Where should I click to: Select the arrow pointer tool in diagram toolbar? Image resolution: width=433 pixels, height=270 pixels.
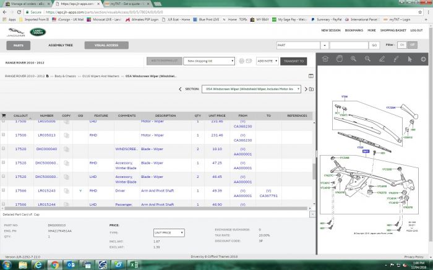[x=409, y=59]
